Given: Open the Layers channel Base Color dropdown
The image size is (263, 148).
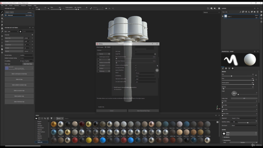Looking at the screenshot, I should [226, 12].
